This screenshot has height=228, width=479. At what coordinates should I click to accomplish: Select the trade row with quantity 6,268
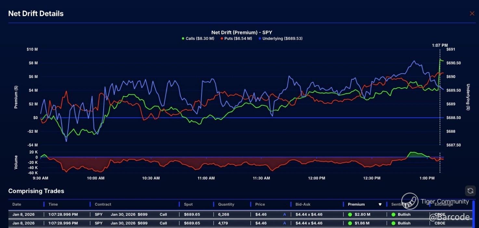coord(226,214)
